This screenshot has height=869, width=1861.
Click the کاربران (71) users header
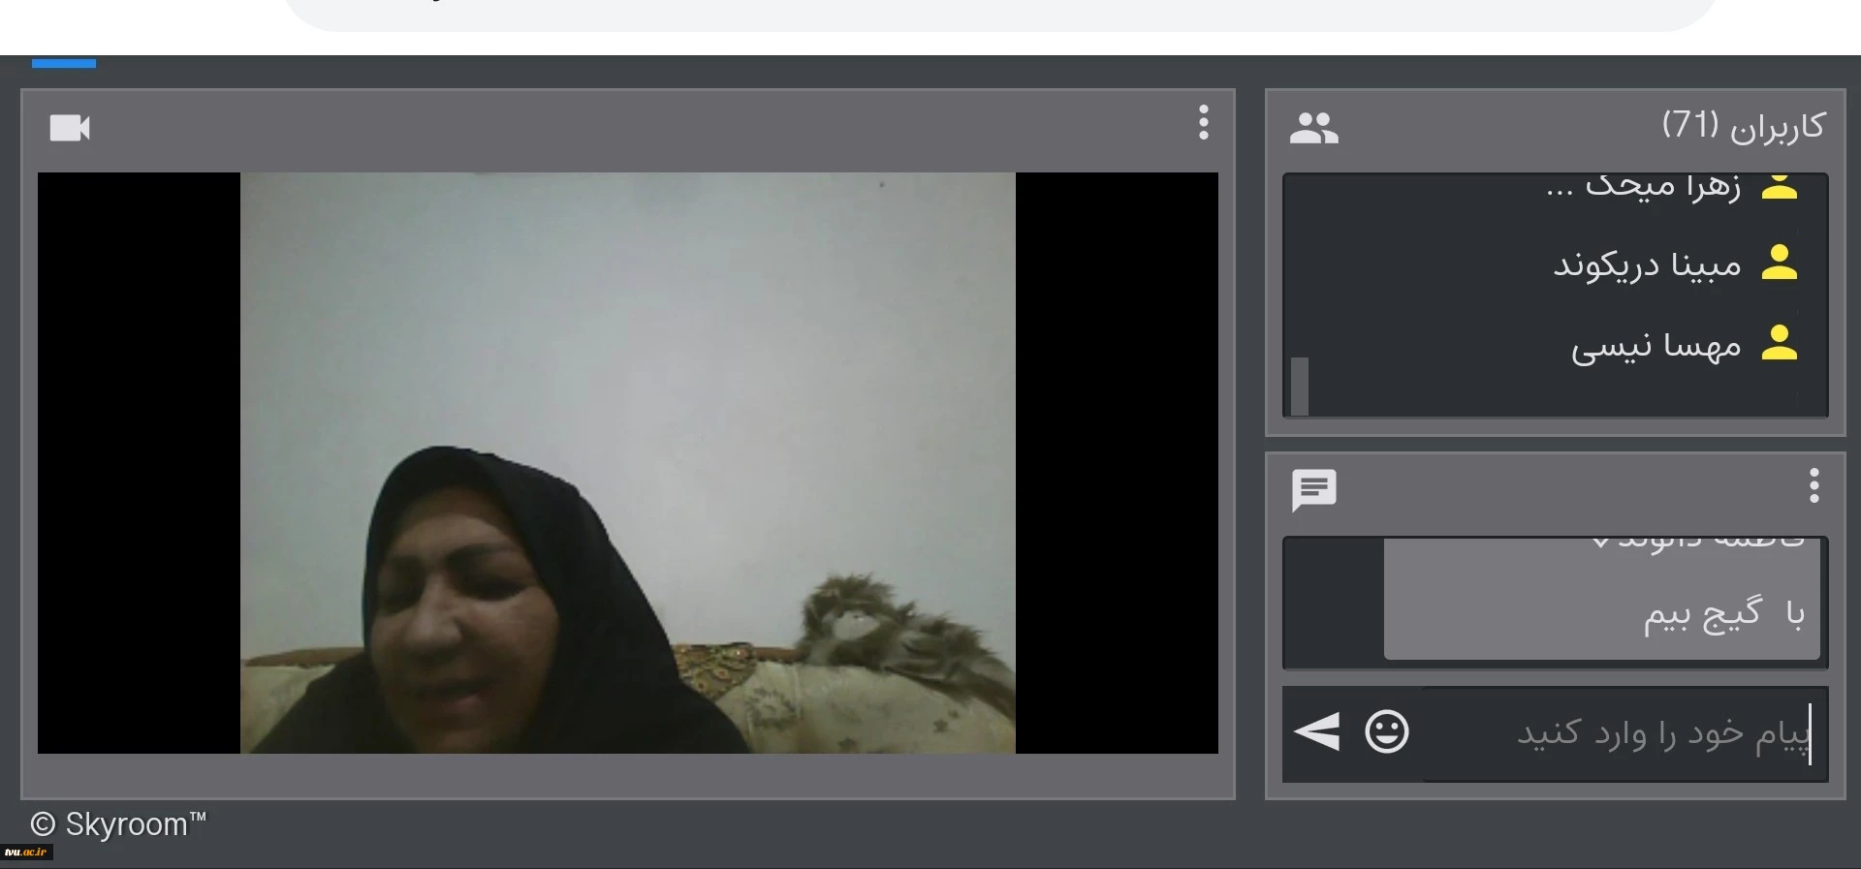pyautogui.click(x=1742, y=126)
